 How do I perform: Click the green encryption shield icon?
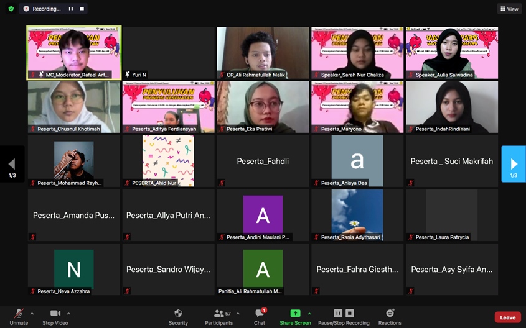coord(11,9)
